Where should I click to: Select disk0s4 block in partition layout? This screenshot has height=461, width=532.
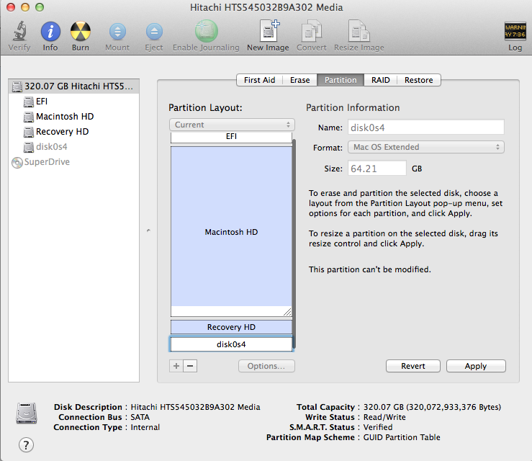[x=231, y=344]
